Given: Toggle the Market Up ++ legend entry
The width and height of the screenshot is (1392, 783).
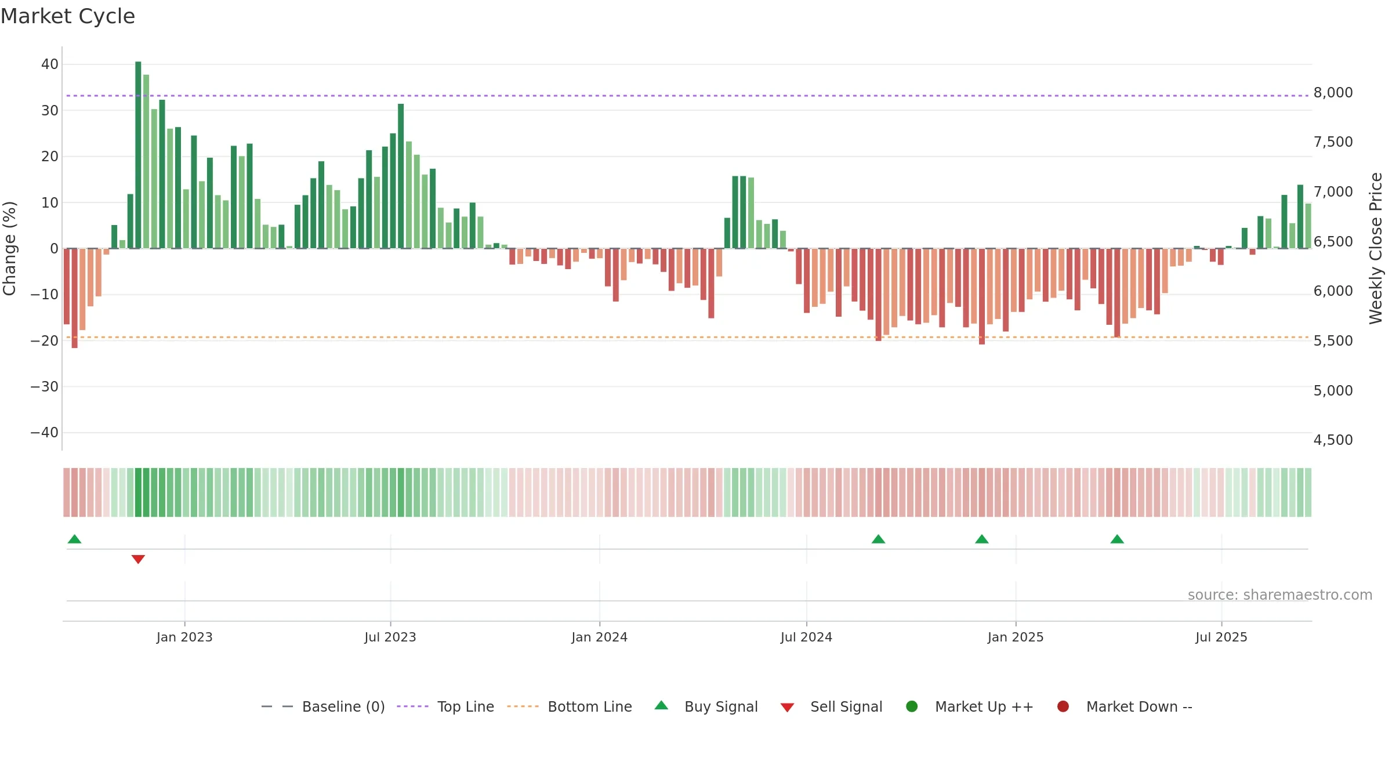Looking at the screenshot, I should (970, 706).
